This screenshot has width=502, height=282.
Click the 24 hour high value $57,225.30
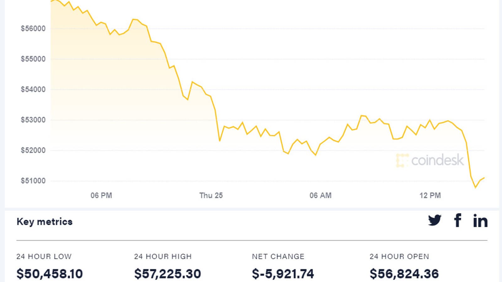coord(168,274)
